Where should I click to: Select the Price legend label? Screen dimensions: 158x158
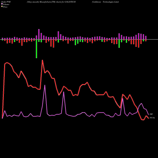pyautogui.click(x=5, y=7)
